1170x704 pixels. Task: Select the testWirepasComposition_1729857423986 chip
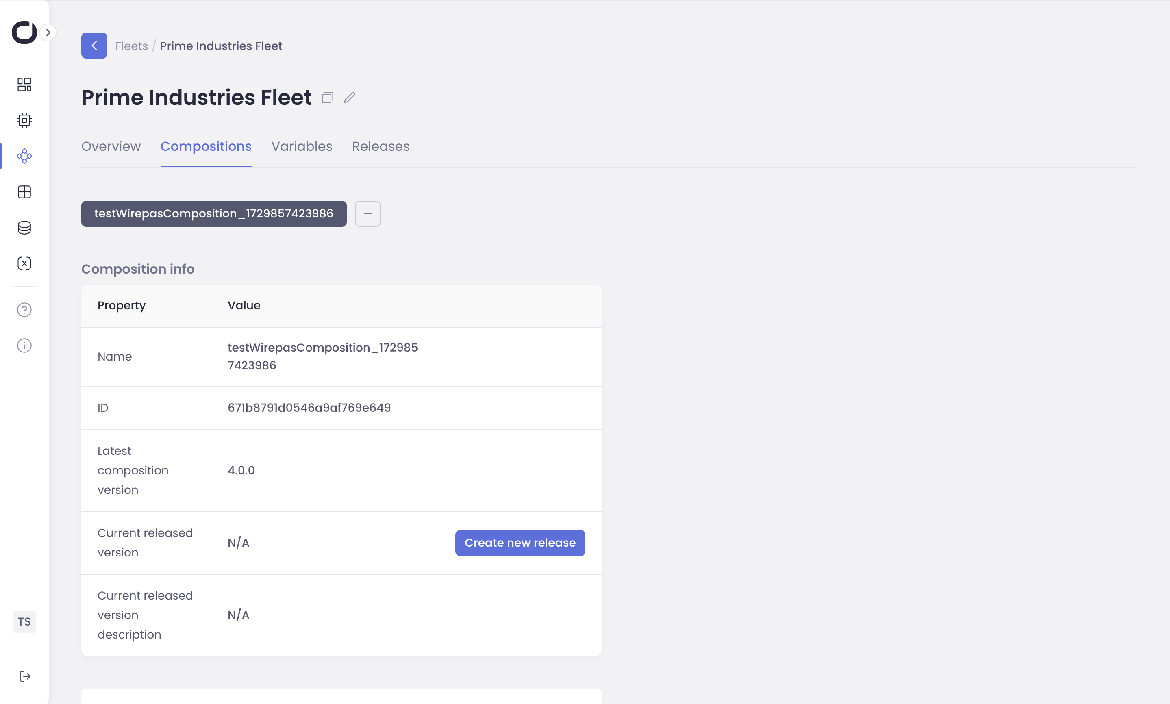pyautogui.click(x=213, y=214)
